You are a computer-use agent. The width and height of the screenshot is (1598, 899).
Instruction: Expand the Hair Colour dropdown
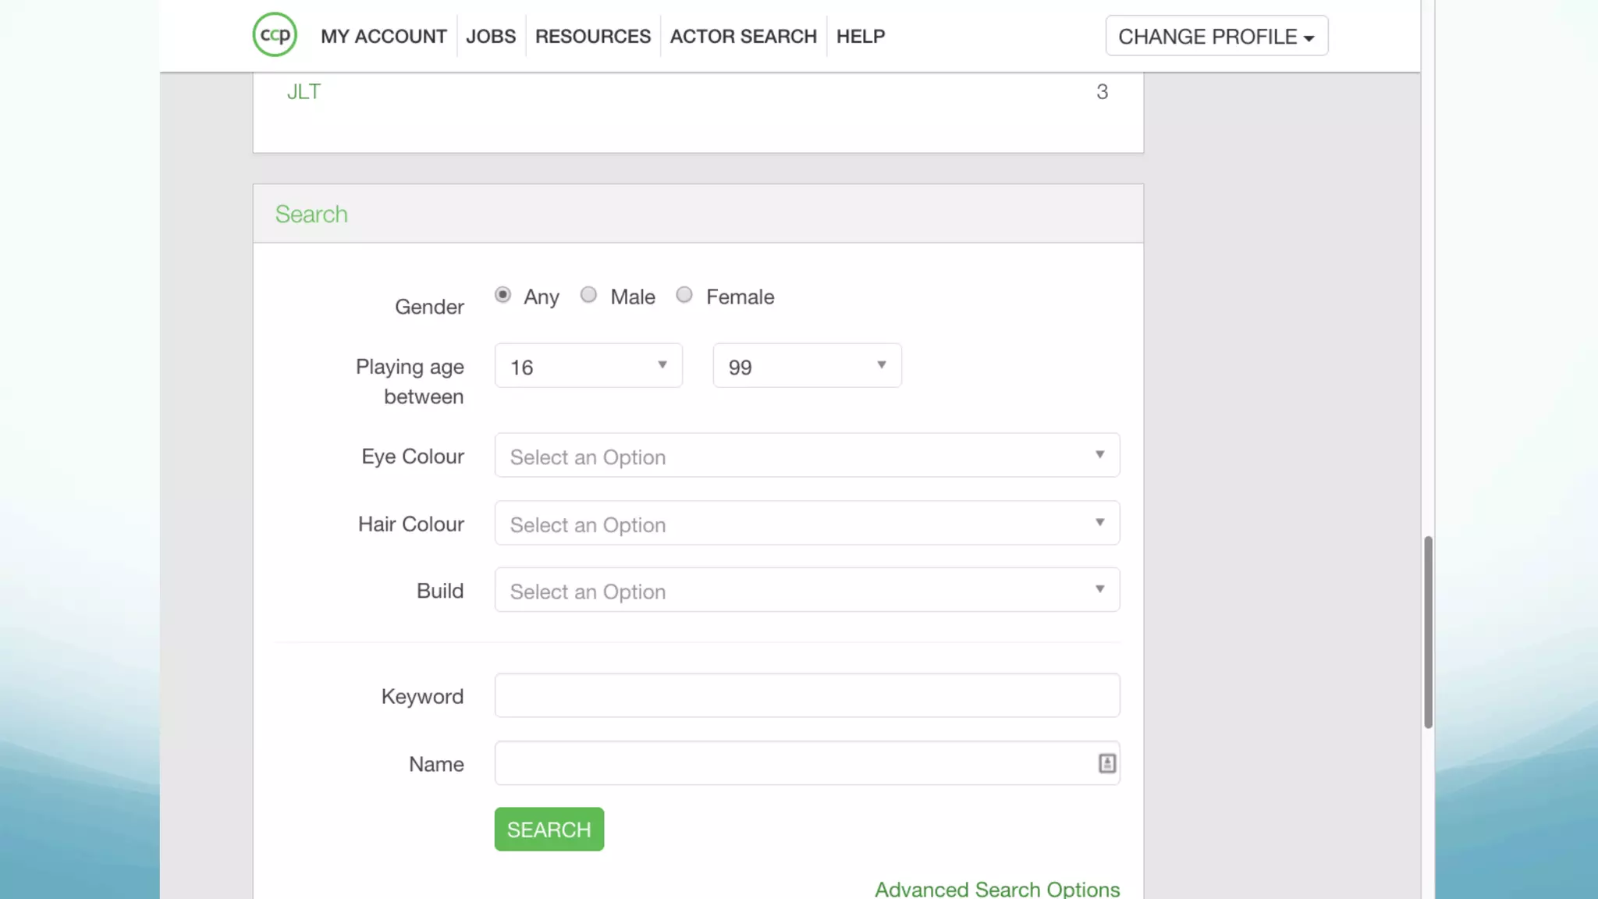[807, 524]
